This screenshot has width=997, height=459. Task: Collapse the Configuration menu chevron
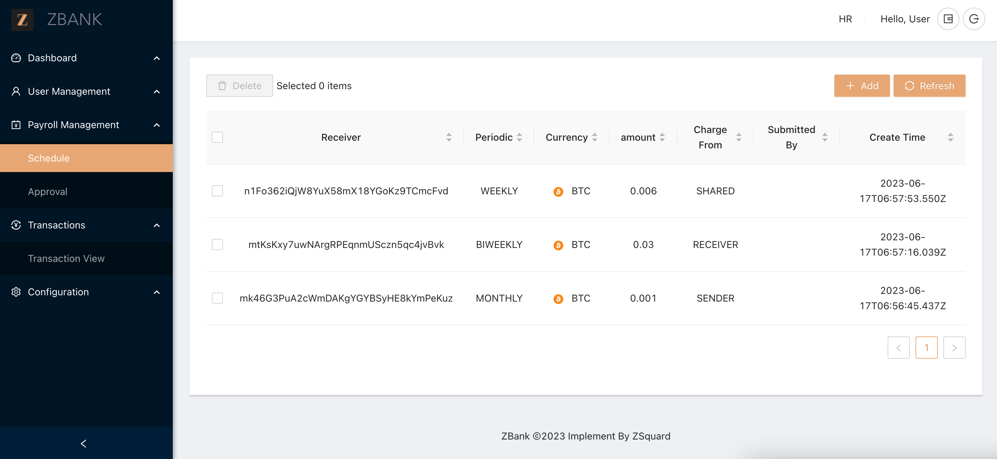(157, 292)
